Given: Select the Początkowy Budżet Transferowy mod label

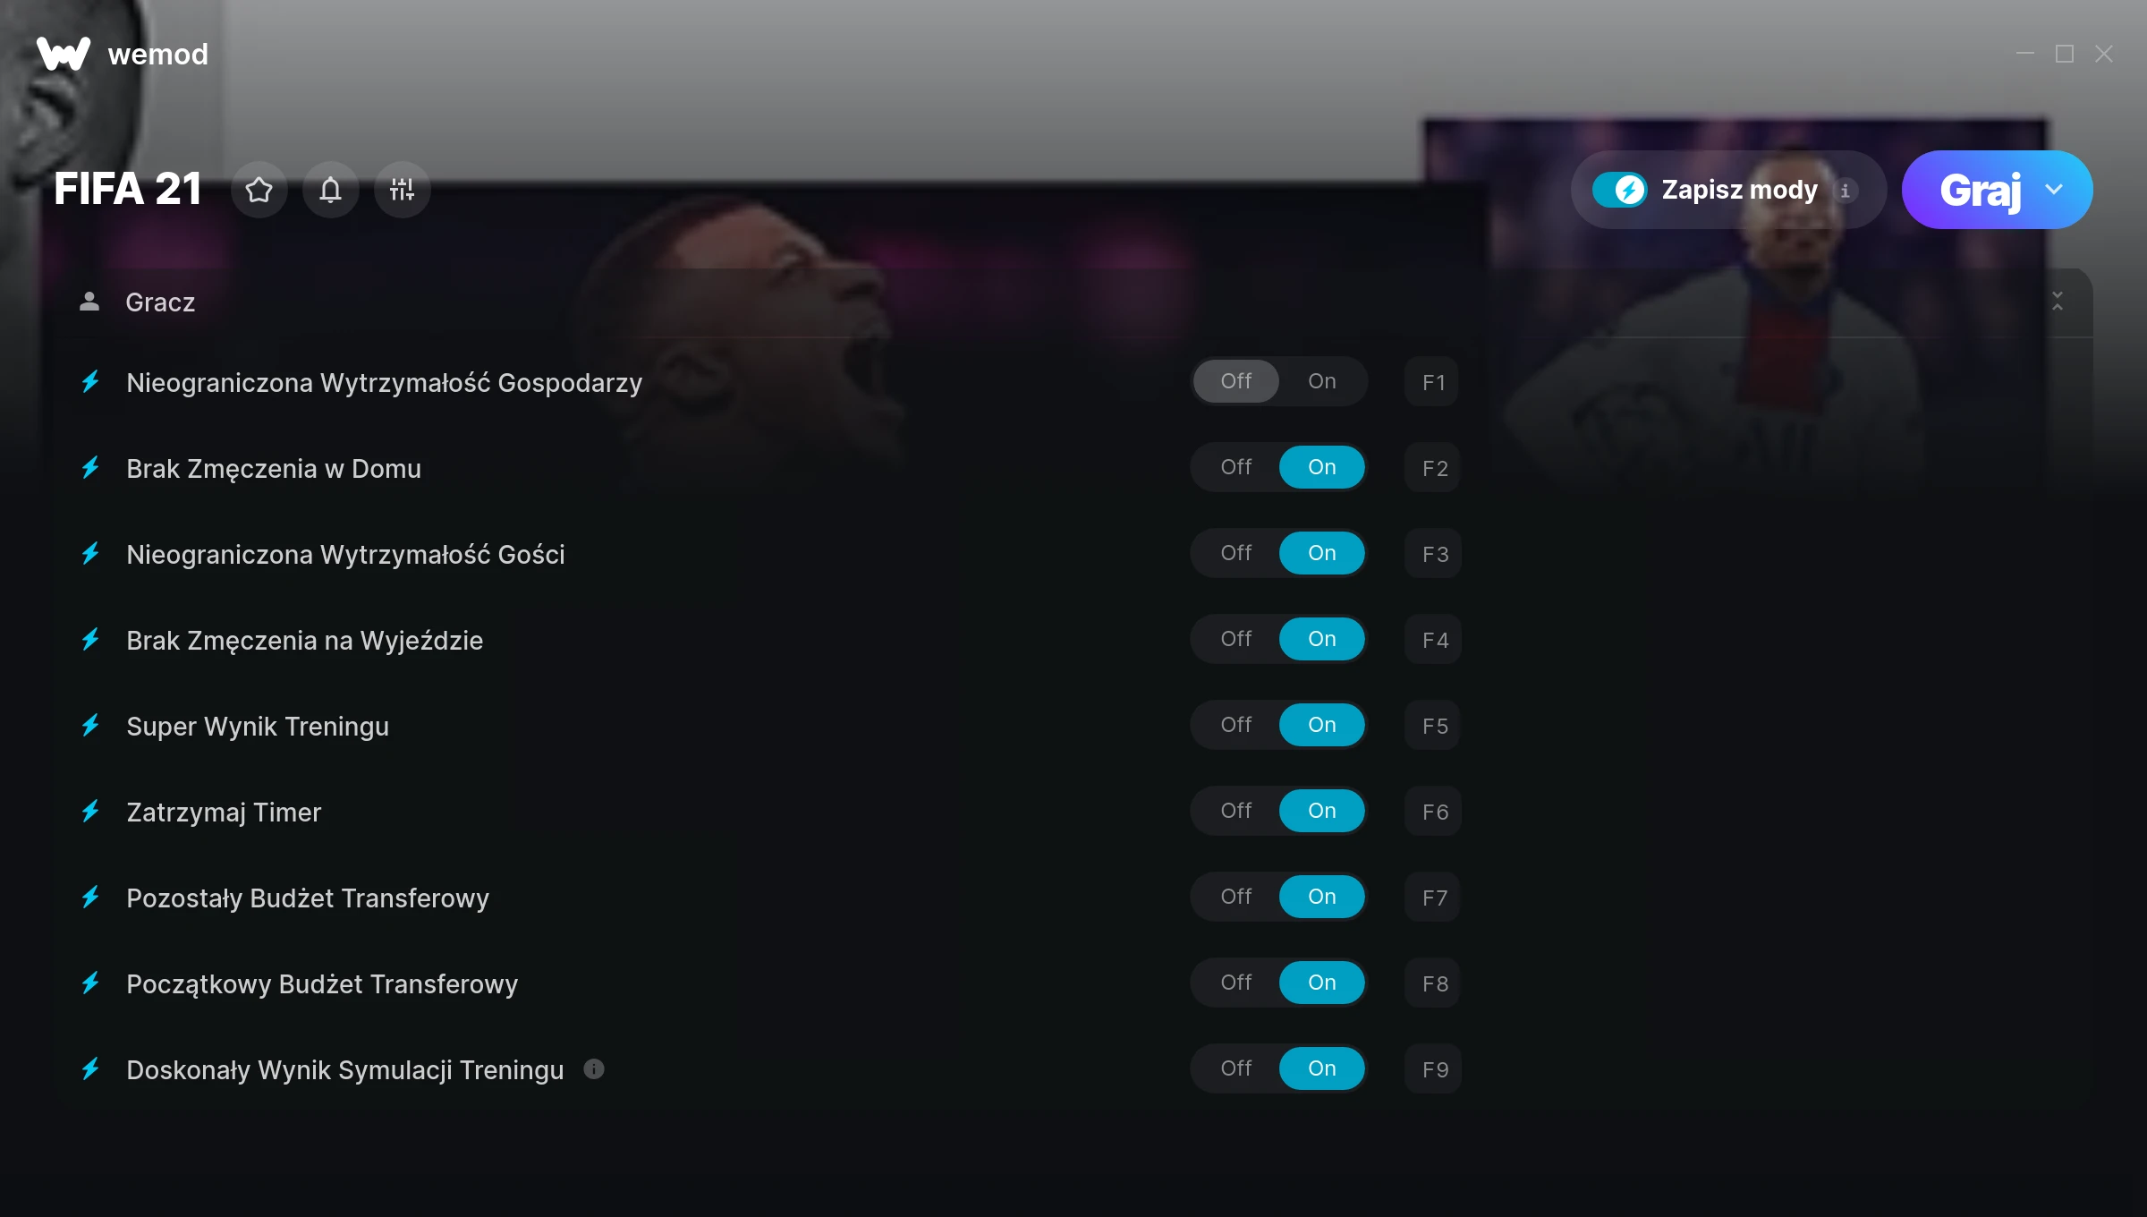Looking at the screenshot, I should pos(322,983).
